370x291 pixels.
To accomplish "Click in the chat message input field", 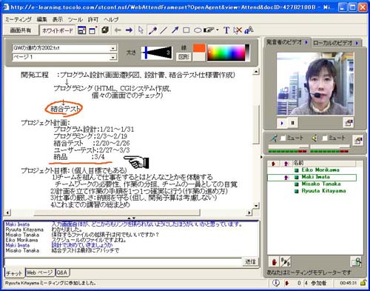I will (x=123, y=261).
